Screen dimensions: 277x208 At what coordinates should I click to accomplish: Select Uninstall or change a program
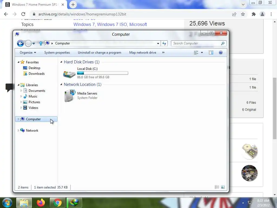click(x=100, y=53)
